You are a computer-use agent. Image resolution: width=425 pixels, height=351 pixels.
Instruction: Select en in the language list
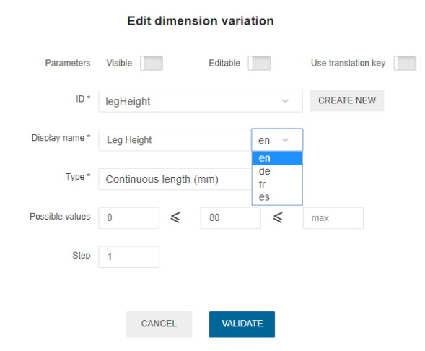(x=277, y=158)
